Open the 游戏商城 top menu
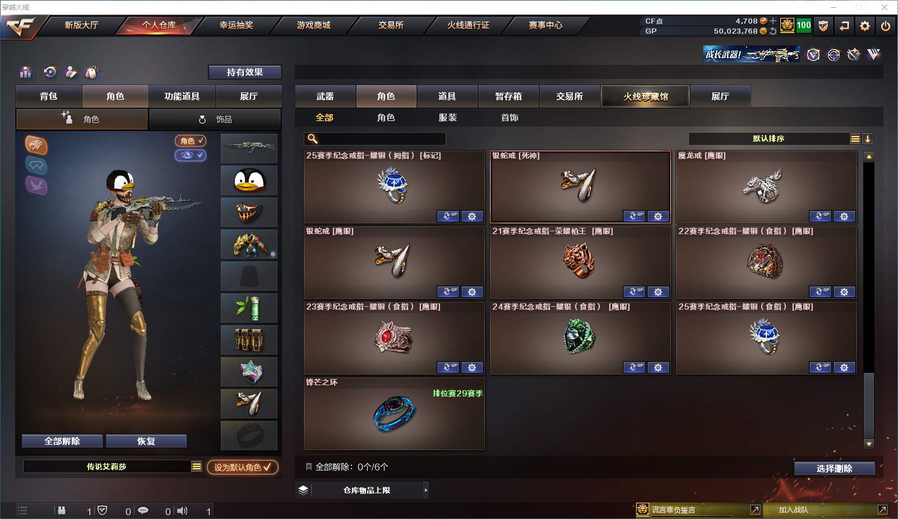The width and height of the screenshot is (898, 519). coord(313,25)
